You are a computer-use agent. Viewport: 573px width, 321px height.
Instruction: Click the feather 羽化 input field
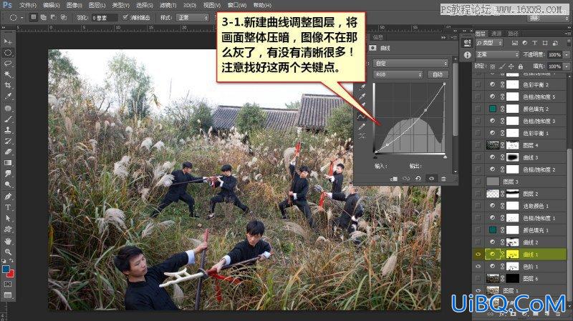pyautogui.click(x=105, y=17)
